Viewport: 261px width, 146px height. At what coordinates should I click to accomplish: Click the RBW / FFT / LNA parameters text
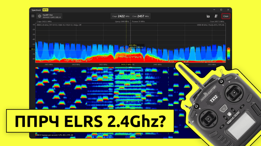(x=59, y=25)
